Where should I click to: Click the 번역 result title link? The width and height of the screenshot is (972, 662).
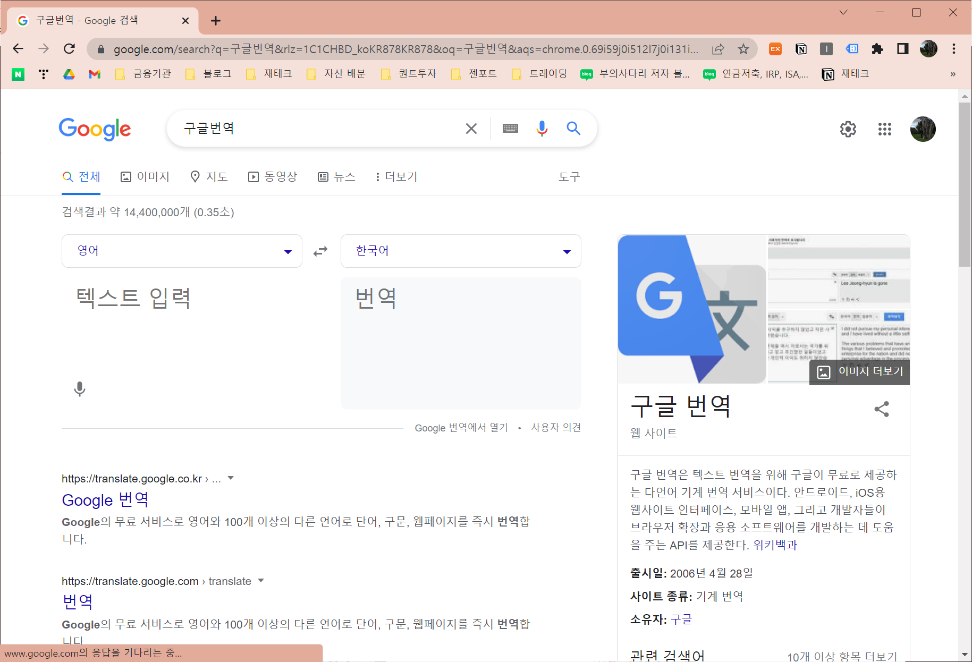(78, 602)
